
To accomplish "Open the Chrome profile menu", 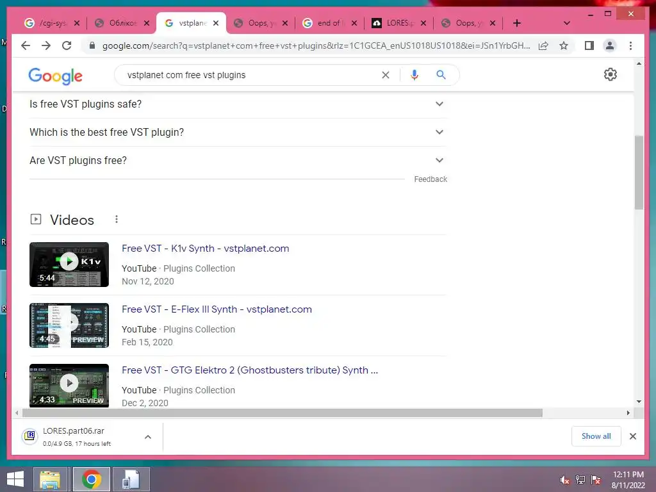I will 610,45.
